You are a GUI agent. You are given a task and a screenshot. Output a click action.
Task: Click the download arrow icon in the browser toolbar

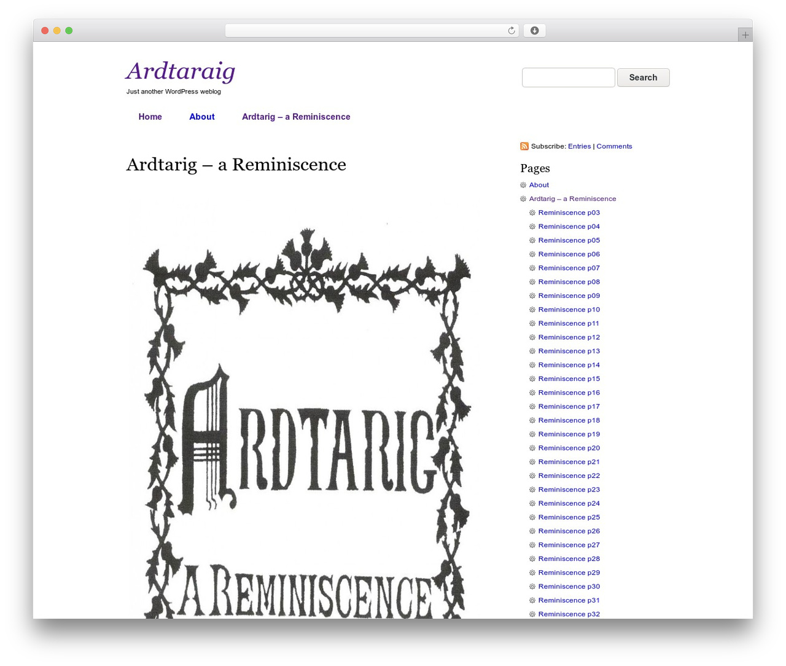tap(534, 31)
